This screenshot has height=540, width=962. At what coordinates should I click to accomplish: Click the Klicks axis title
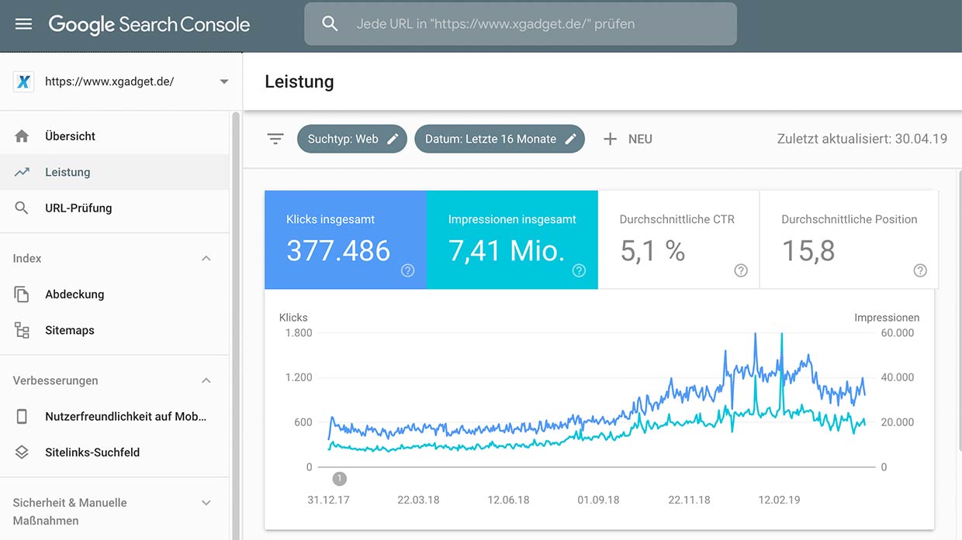click(293, 318)
